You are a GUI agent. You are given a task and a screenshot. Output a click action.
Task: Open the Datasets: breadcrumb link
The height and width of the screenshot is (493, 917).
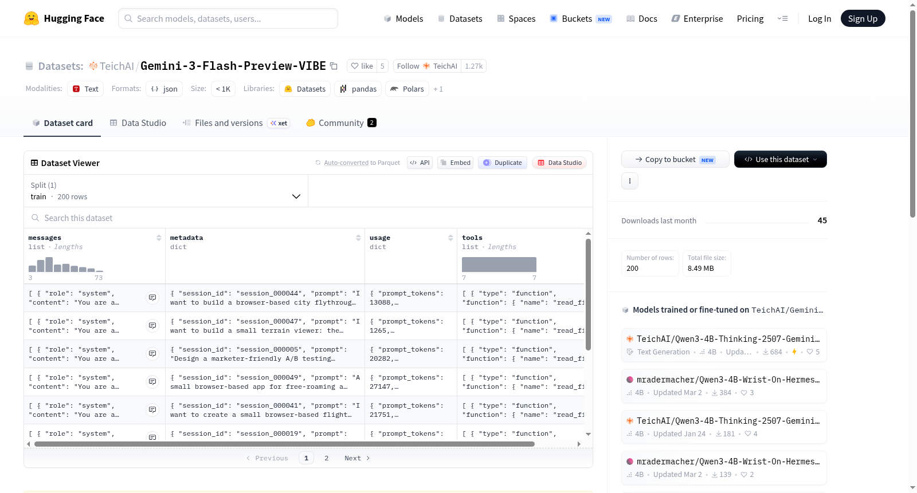pos(61,66)
